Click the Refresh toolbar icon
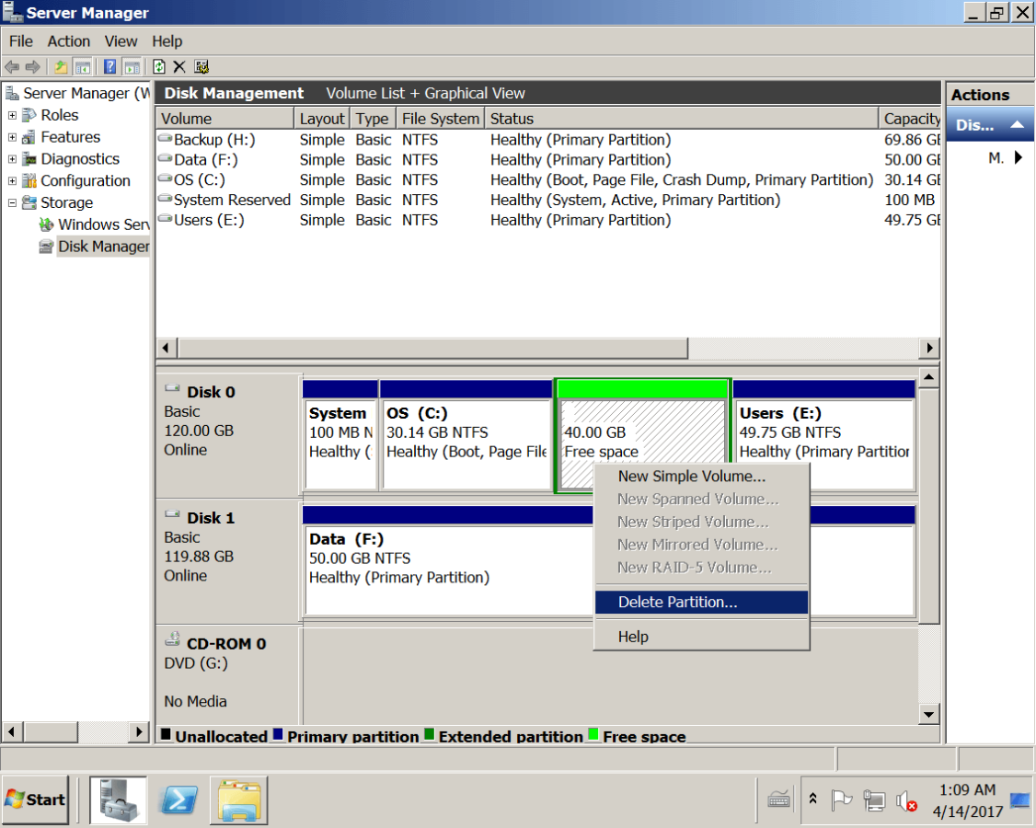The height and width of the screenshot is (828, 1036). point(159,66)
